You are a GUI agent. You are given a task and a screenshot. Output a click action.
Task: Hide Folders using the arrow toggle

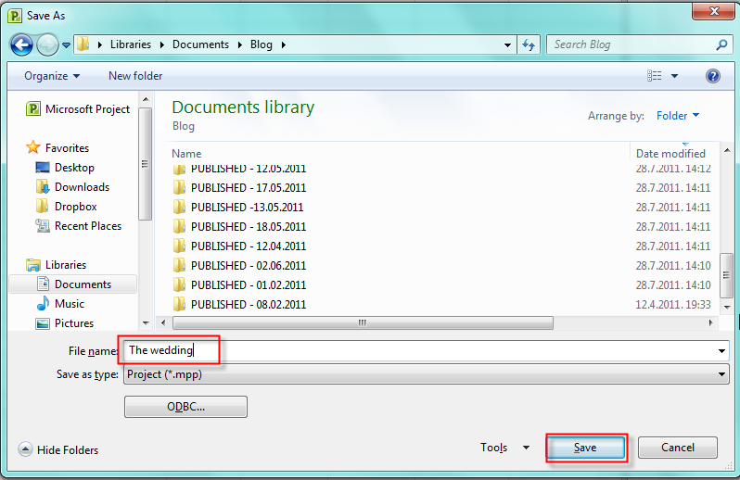tap(26, 450)
